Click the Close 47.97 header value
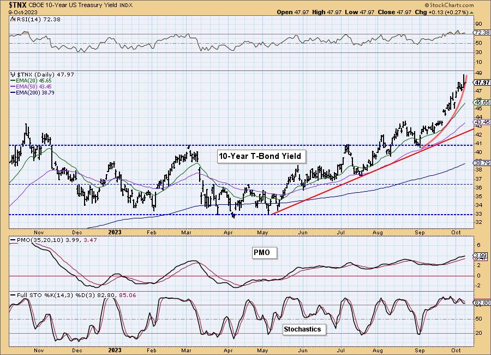Viewport: 491px width, 355px height. [x=394, y=12]
